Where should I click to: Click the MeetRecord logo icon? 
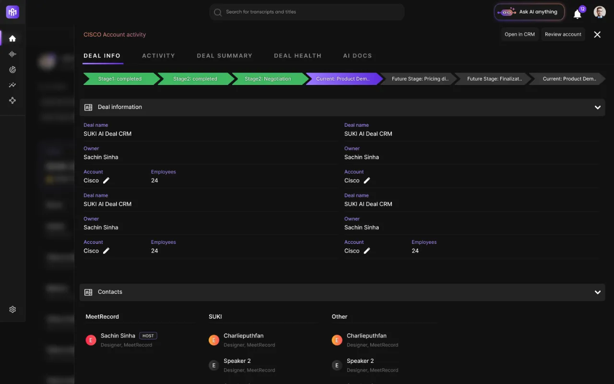(12, 12)
